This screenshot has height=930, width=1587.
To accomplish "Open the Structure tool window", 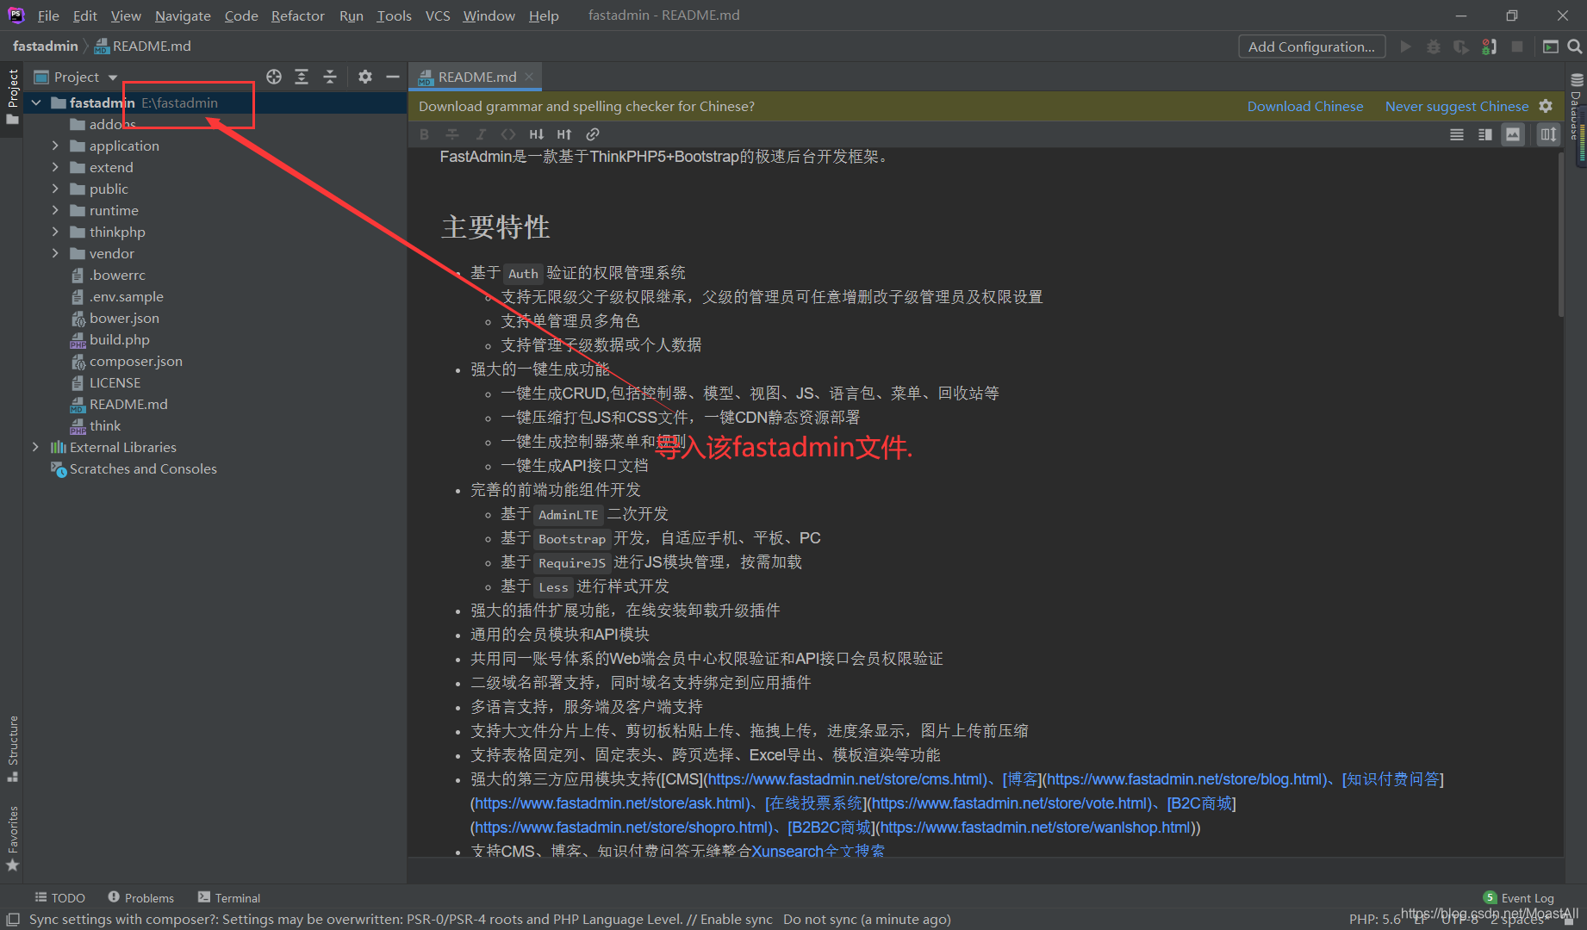I will pyautogui.click(x=12, y=747).
